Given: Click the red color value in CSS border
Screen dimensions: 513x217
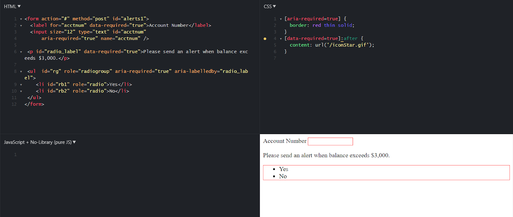Looking at the screenshot, I should (x=316, y=25).
